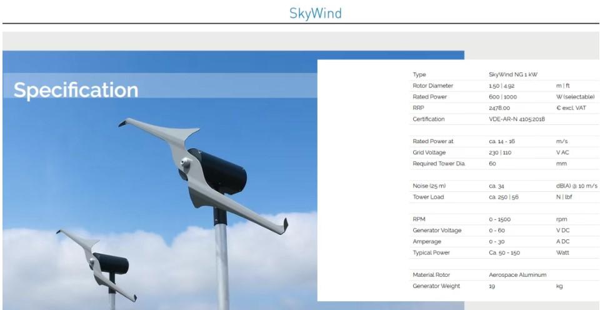The image size is (600, 310).
Task: Click the Rotor Diameter row label
Action: 432,86
